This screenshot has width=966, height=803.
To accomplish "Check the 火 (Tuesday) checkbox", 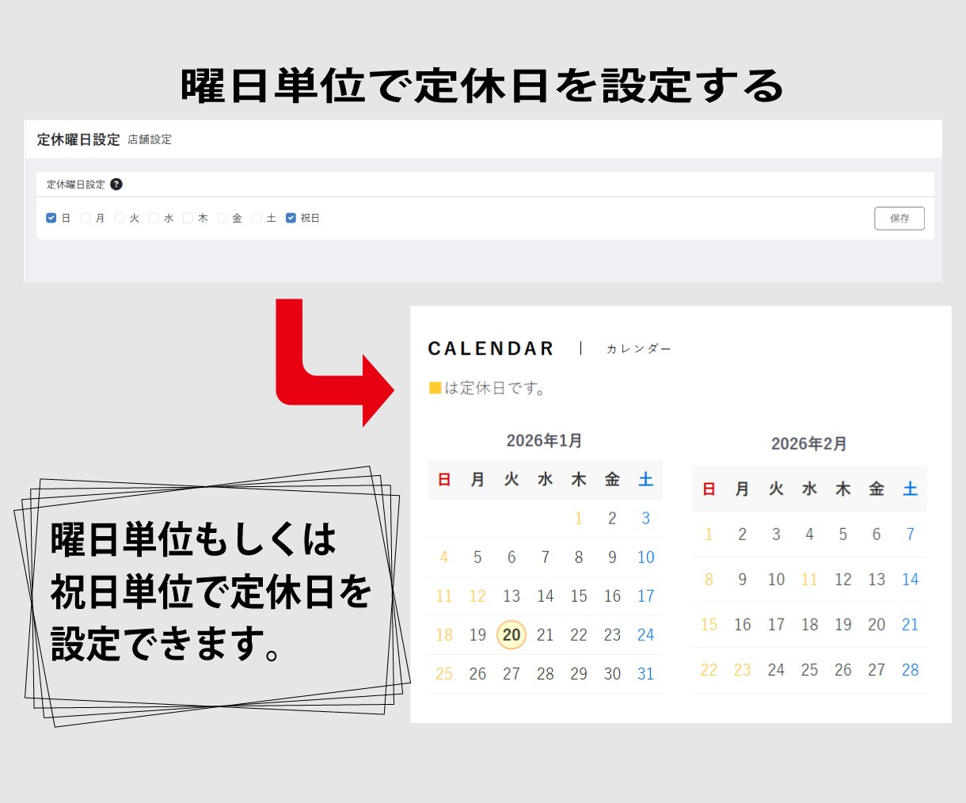I will (x=120, y=218).
